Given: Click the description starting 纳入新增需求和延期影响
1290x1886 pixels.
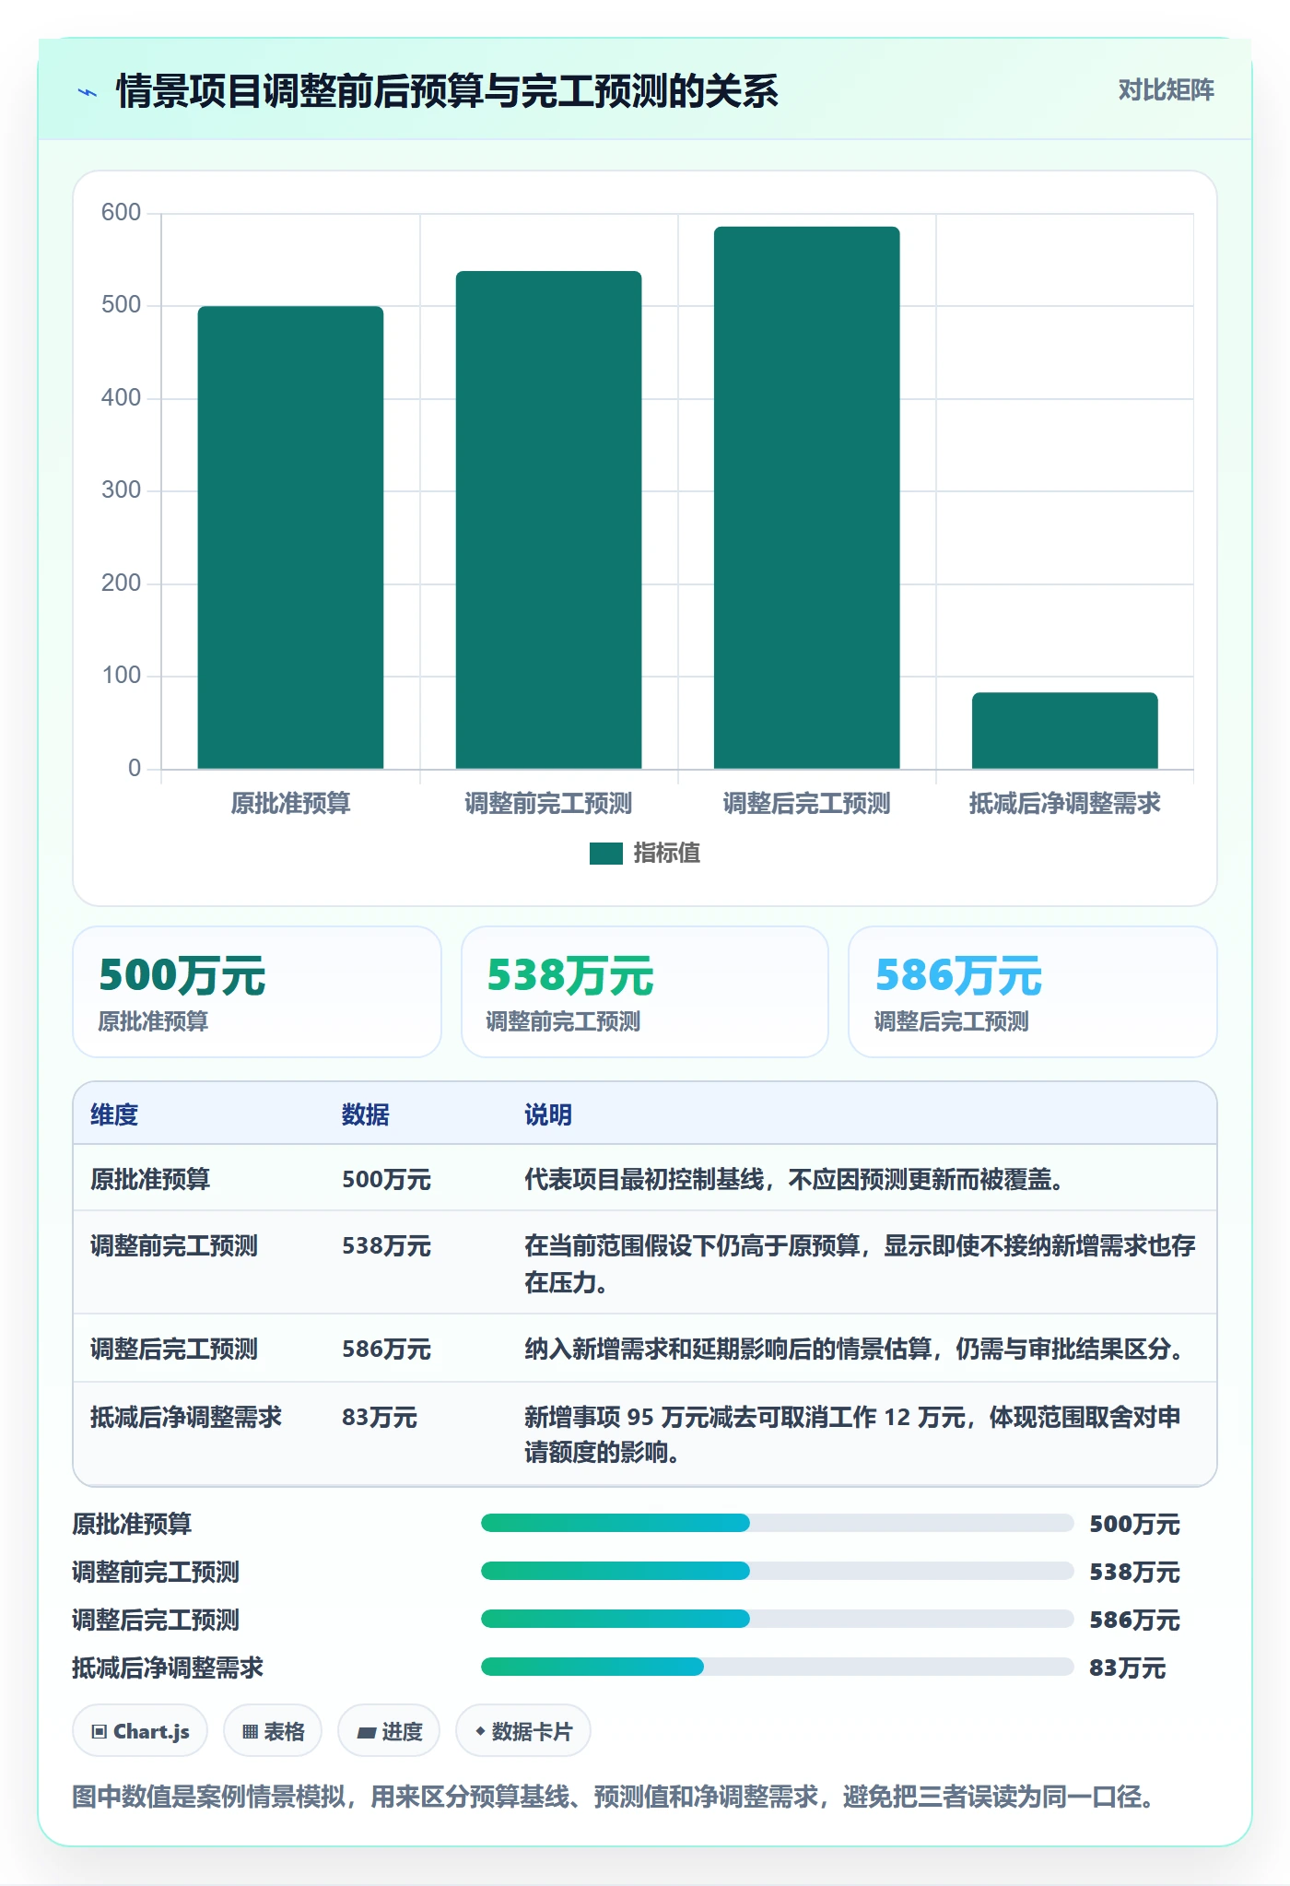Looking at the screenshot, I should pos(857,1349).
